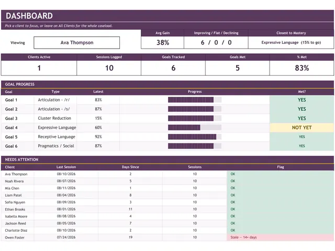The width and height of the screenshot is (335, 251).
Task: Select the Owen Foster client row
Action: click(x=167, y=237)
